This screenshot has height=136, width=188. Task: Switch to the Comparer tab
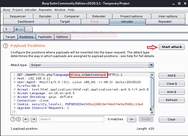[x=72, y=16]
